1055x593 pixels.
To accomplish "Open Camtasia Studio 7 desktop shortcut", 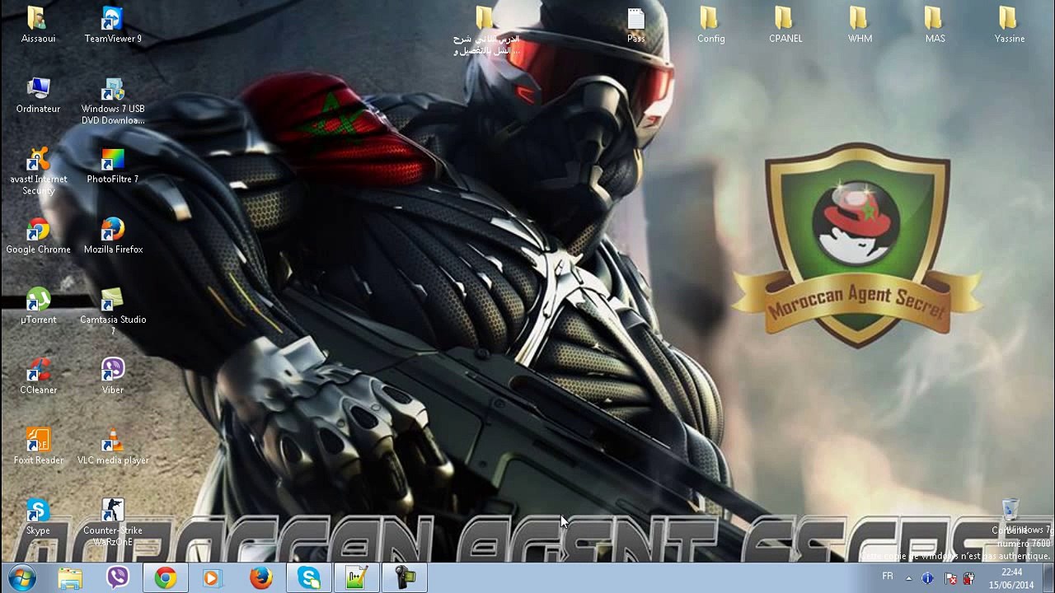I will [x=113, y=312].
